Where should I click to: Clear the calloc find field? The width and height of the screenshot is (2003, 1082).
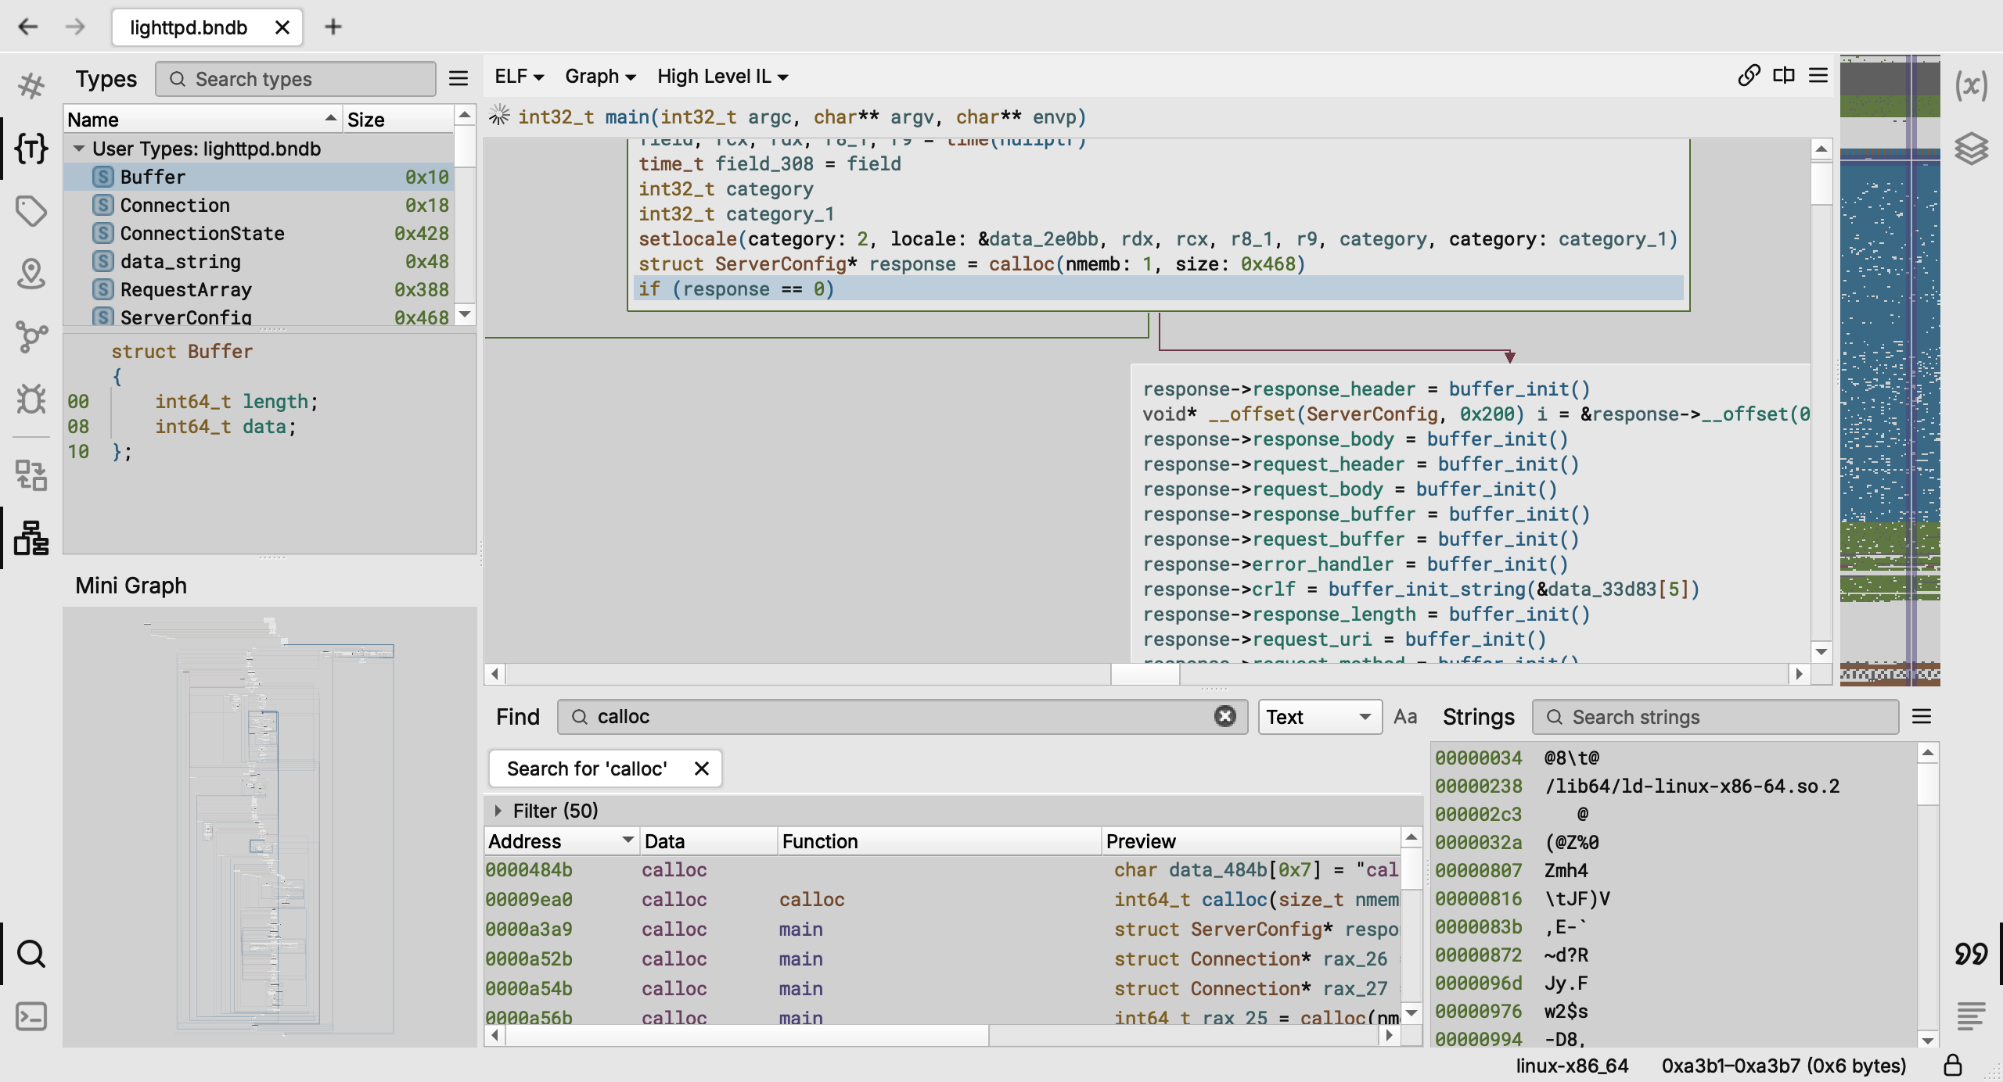[1224, 716]
